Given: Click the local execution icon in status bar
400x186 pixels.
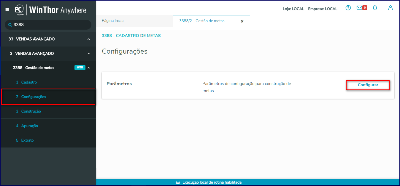Looking at the screenshot, I should pos(178,182).
